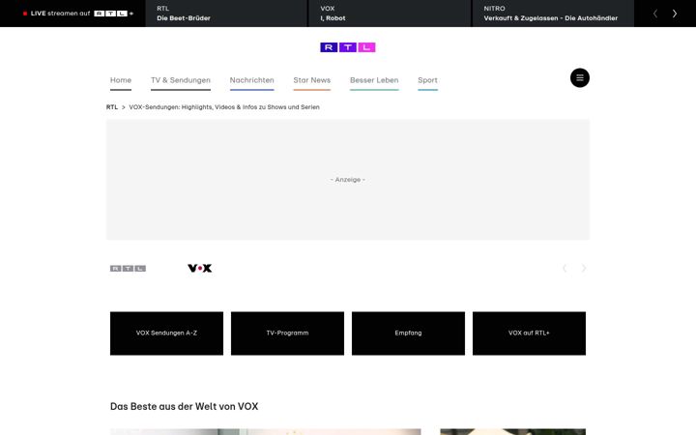Switch to Nachrichten tab

[251, 80]
